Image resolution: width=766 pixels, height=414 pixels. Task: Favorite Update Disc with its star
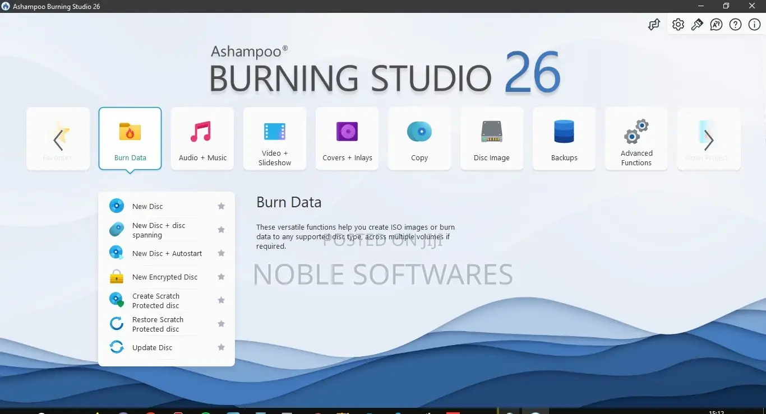222,347
